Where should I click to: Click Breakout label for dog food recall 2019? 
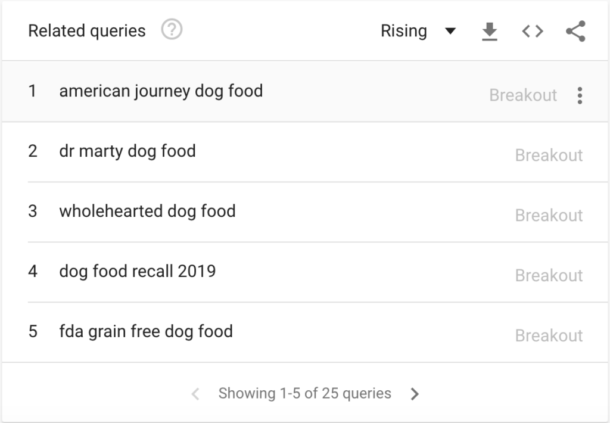coord(549,276)
